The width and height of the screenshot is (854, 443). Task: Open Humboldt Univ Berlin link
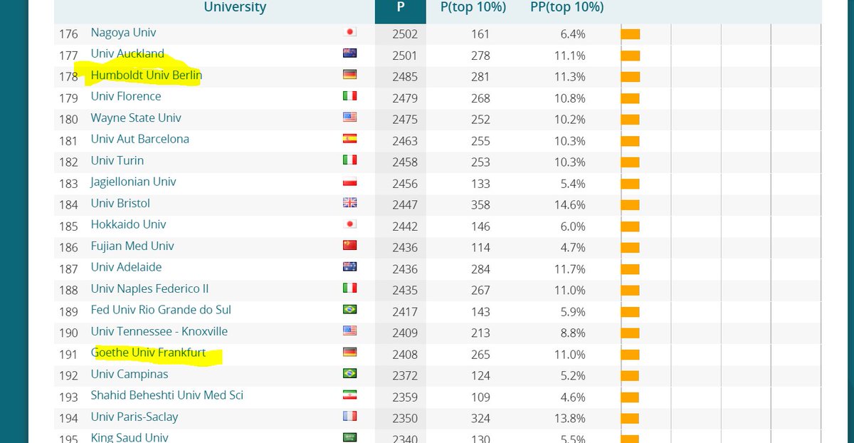(146, 75)
